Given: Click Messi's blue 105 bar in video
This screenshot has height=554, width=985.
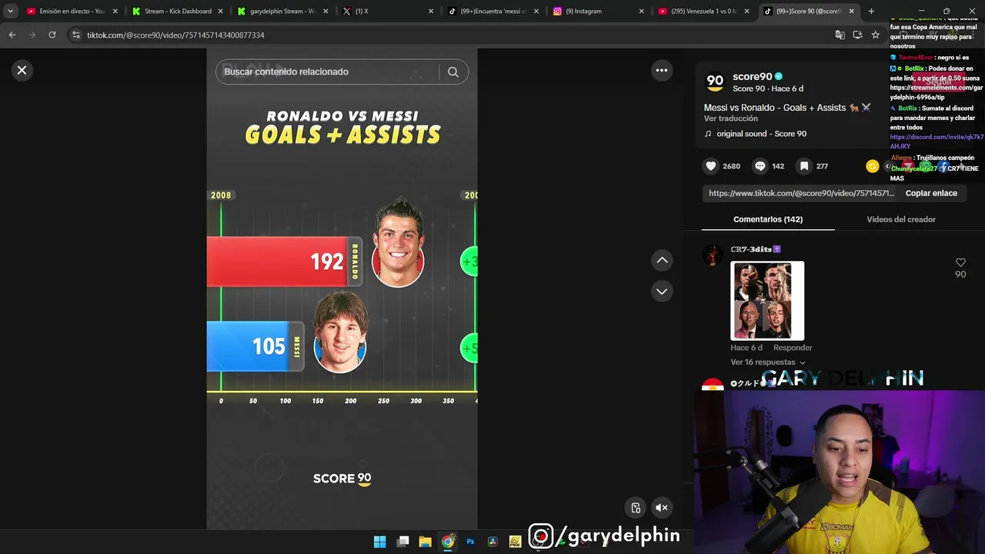Looking at the screenshot, I should pyautogui.click(x=255, y=346).
